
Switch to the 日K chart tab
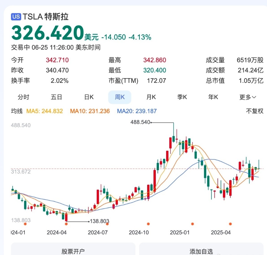click(89, 97)
